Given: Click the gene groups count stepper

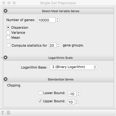Looking at the screenshot, I should tap(58, 45).
